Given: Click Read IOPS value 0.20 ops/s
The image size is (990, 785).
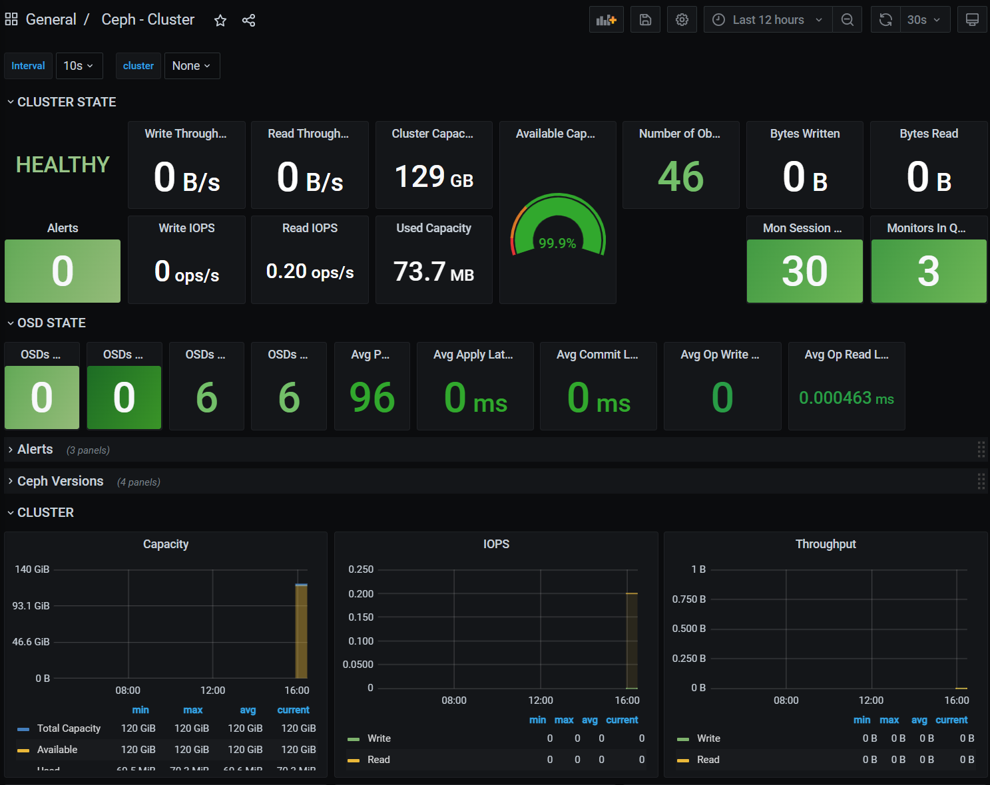Looking at the screenshot, I should (310, 271).
